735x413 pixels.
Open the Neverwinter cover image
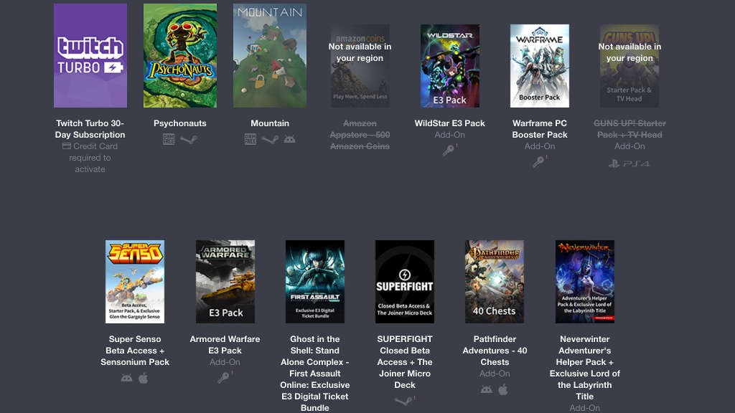584,282
